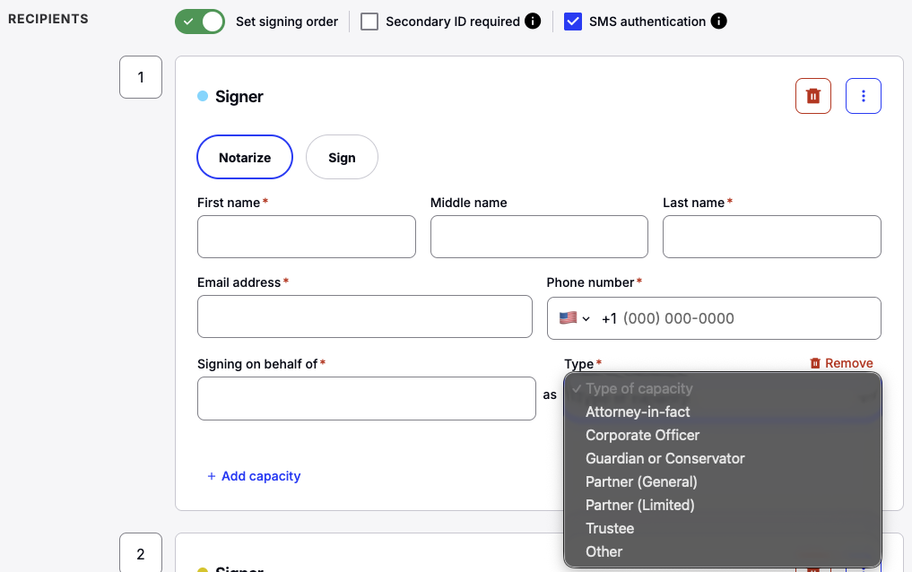Disable the Set signing order toggle
This screenshot has height=572, width=912.
[199, 21]
